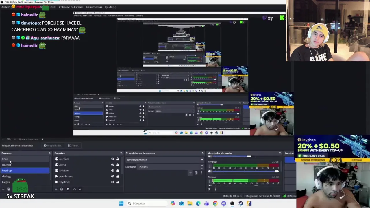Pop out the Escenas dock
Viewport: 370px width, 208px height.
click(50, 153)
